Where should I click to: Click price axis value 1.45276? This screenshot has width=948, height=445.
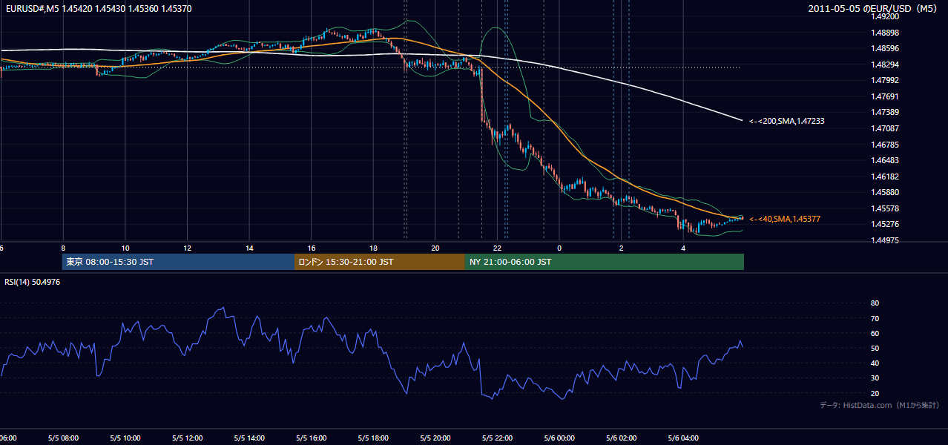885,224
